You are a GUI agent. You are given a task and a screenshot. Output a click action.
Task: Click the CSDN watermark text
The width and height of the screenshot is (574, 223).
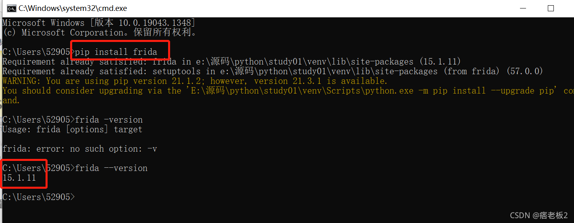point(539,215)
